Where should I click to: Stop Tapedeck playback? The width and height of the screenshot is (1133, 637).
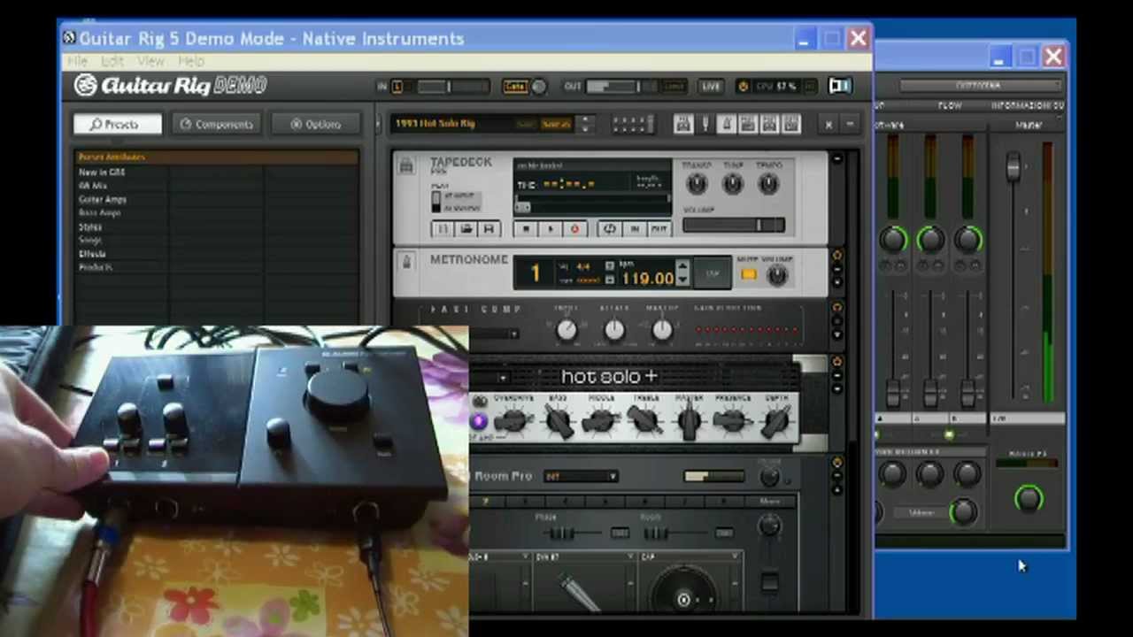pyautogui.click(x=526, y=229)
